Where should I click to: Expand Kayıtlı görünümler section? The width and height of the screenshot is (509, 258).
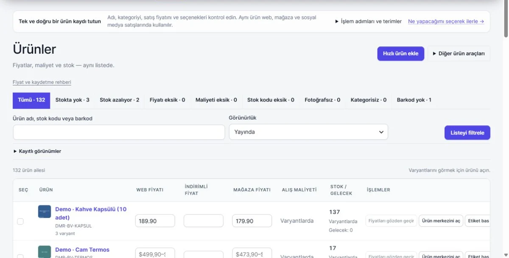coord(37,151)
